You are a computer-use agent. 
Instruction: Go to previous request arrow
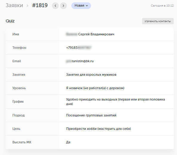(x=55, y=6)
